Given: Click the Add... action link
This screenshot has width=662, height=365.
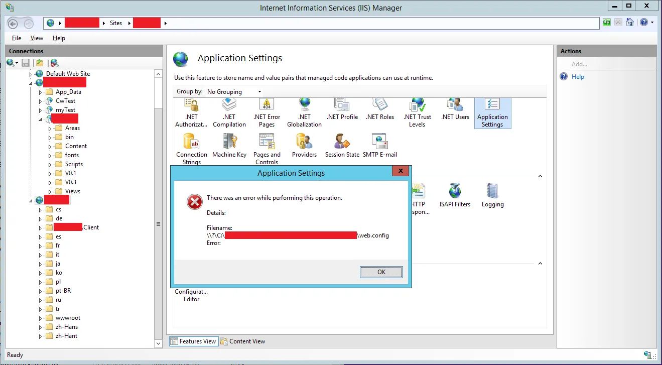Looking at the screenshot, I should tap(579, 64).
